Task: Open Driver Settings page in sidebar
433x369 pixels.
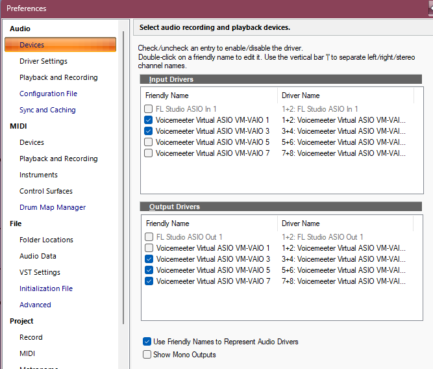Action: 43,61
